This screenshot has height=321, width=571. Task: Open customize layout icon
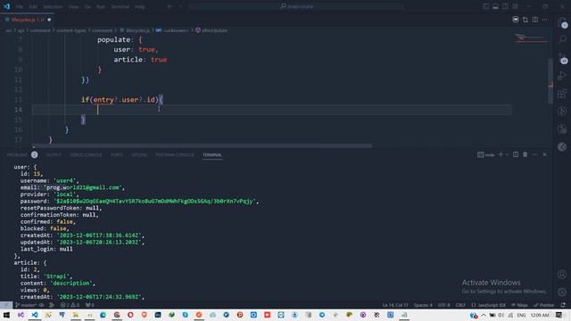(x=515, y=6)
